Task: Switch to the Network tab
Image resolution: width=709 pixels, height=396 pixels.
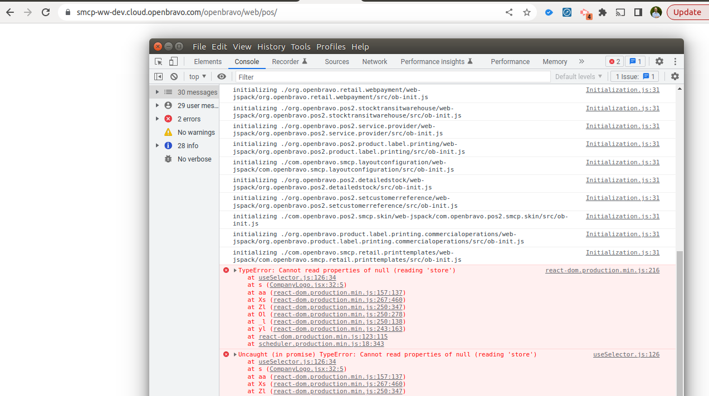Action: click(374, 62)
